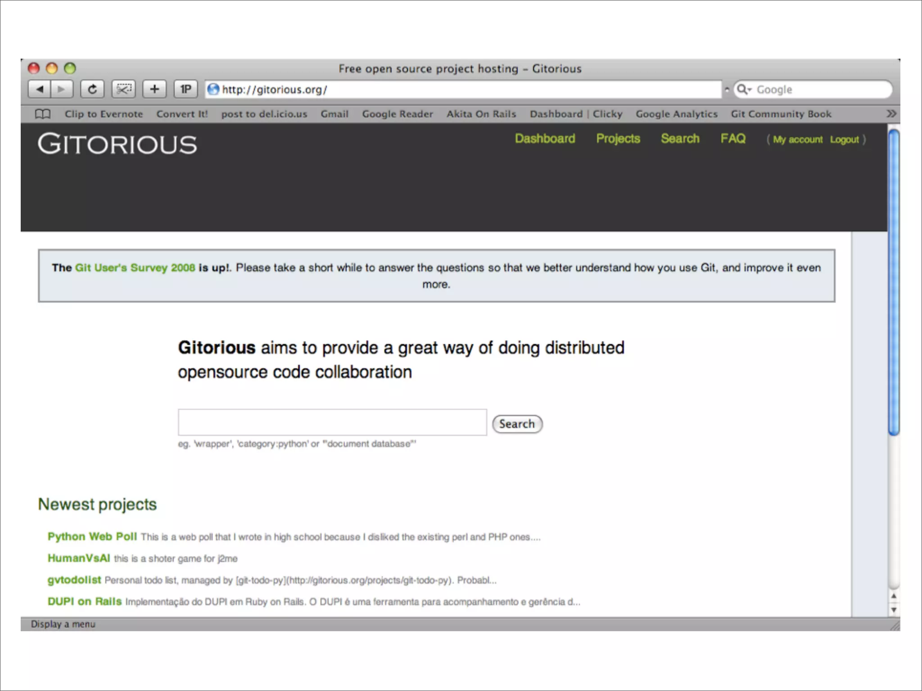The width and height of the screenshot is (922, 691).
Task: Click the scrollbar down arrow
Action: [x=894, y=610]
